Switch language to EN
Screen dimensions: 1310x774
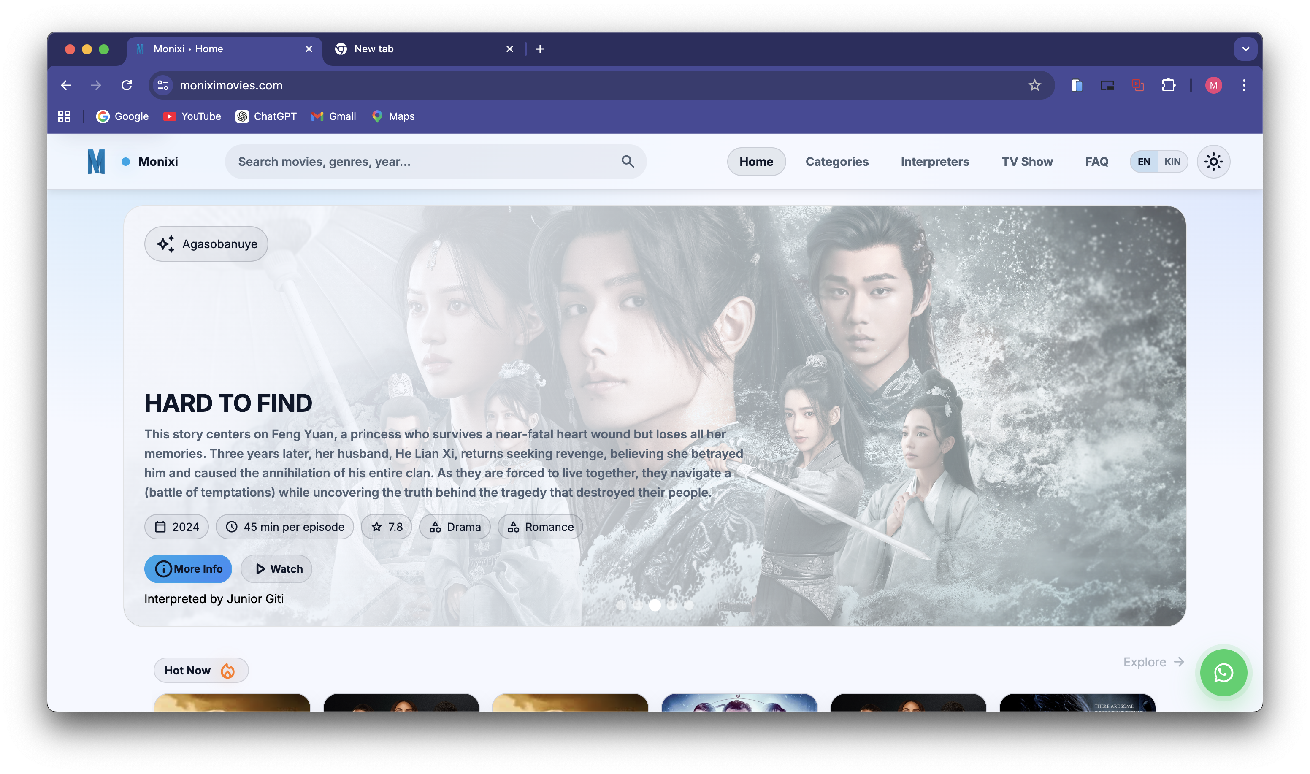tap(1144, 162)
